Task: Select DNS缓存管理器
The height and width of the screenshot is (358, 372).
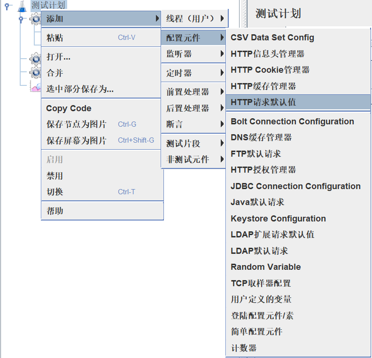Action: 298,137
